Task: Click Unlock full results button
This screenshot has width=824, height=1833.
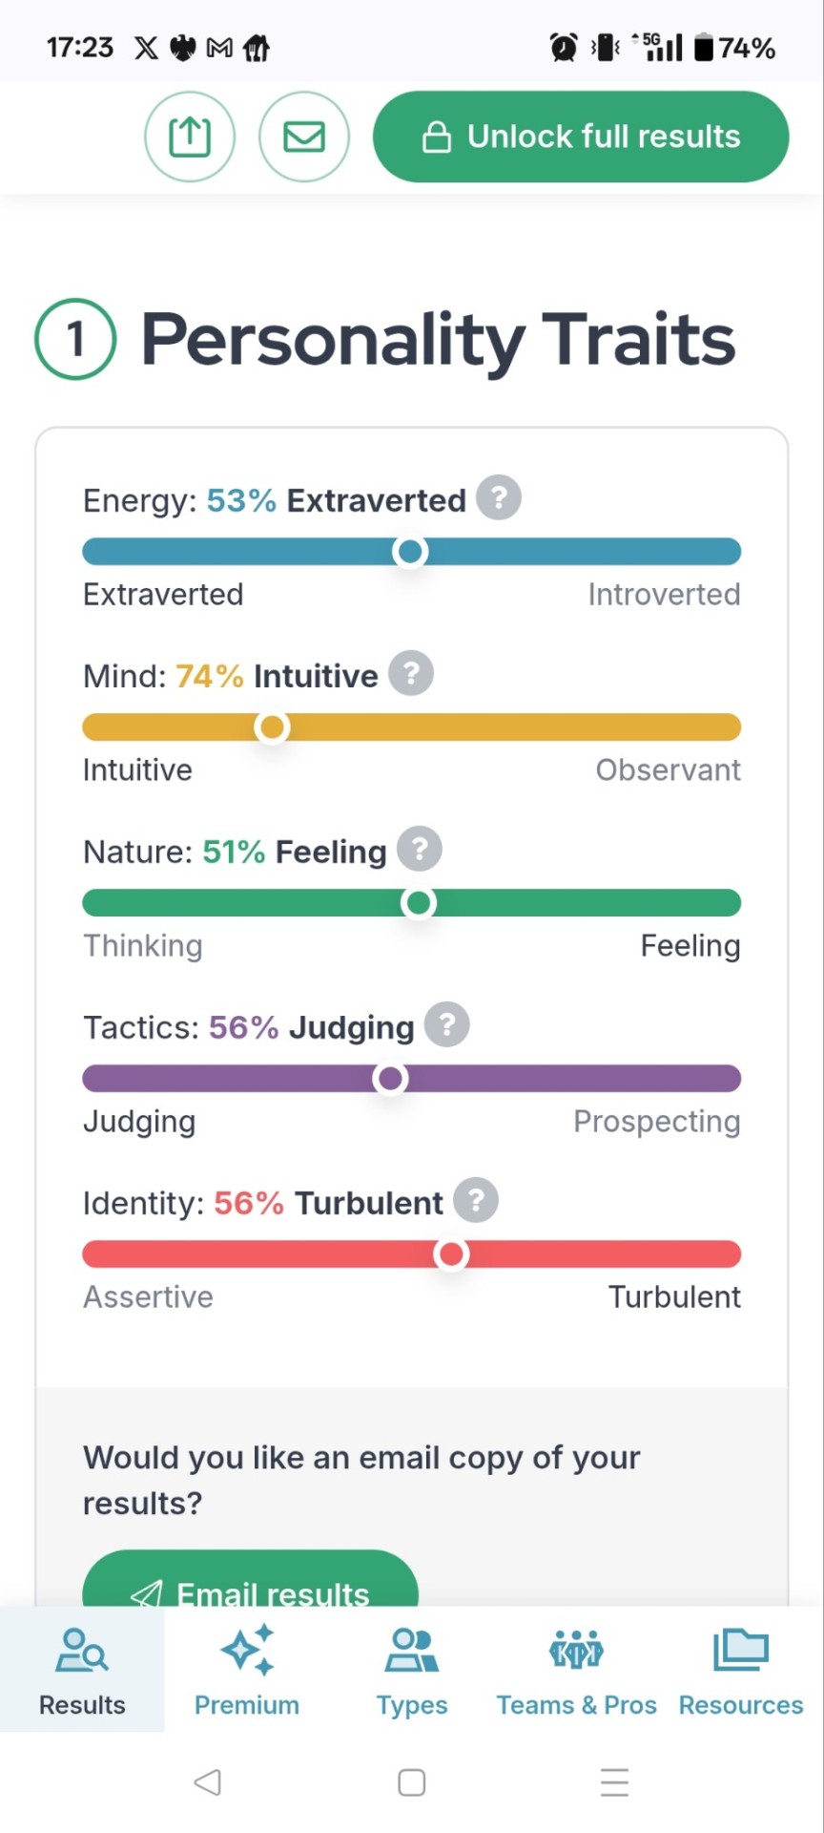Action: coord(581,137)
